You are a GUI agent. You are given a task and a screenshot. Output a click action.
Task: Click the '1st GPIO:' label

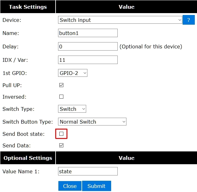point(15,73)
